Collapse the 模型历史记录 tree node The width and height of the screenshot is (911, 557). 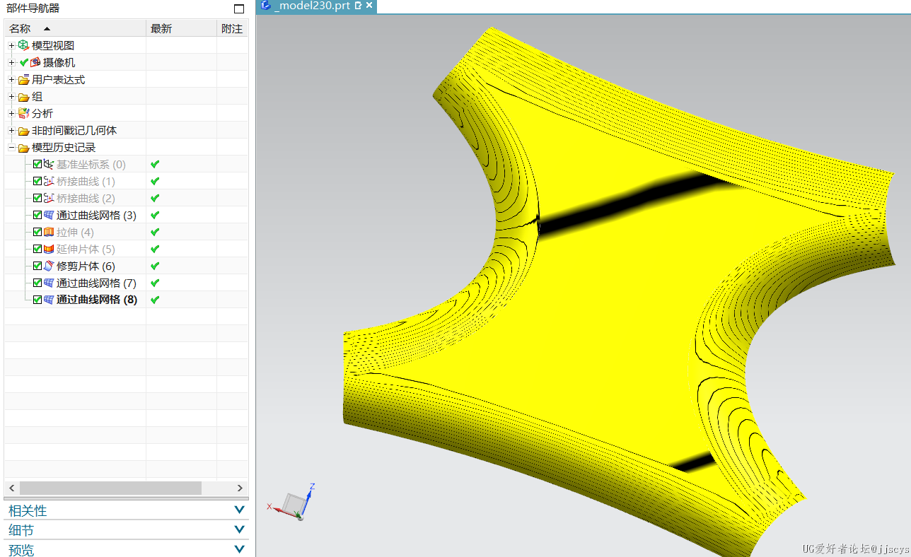pyautogui.click(x=11, y=148)
